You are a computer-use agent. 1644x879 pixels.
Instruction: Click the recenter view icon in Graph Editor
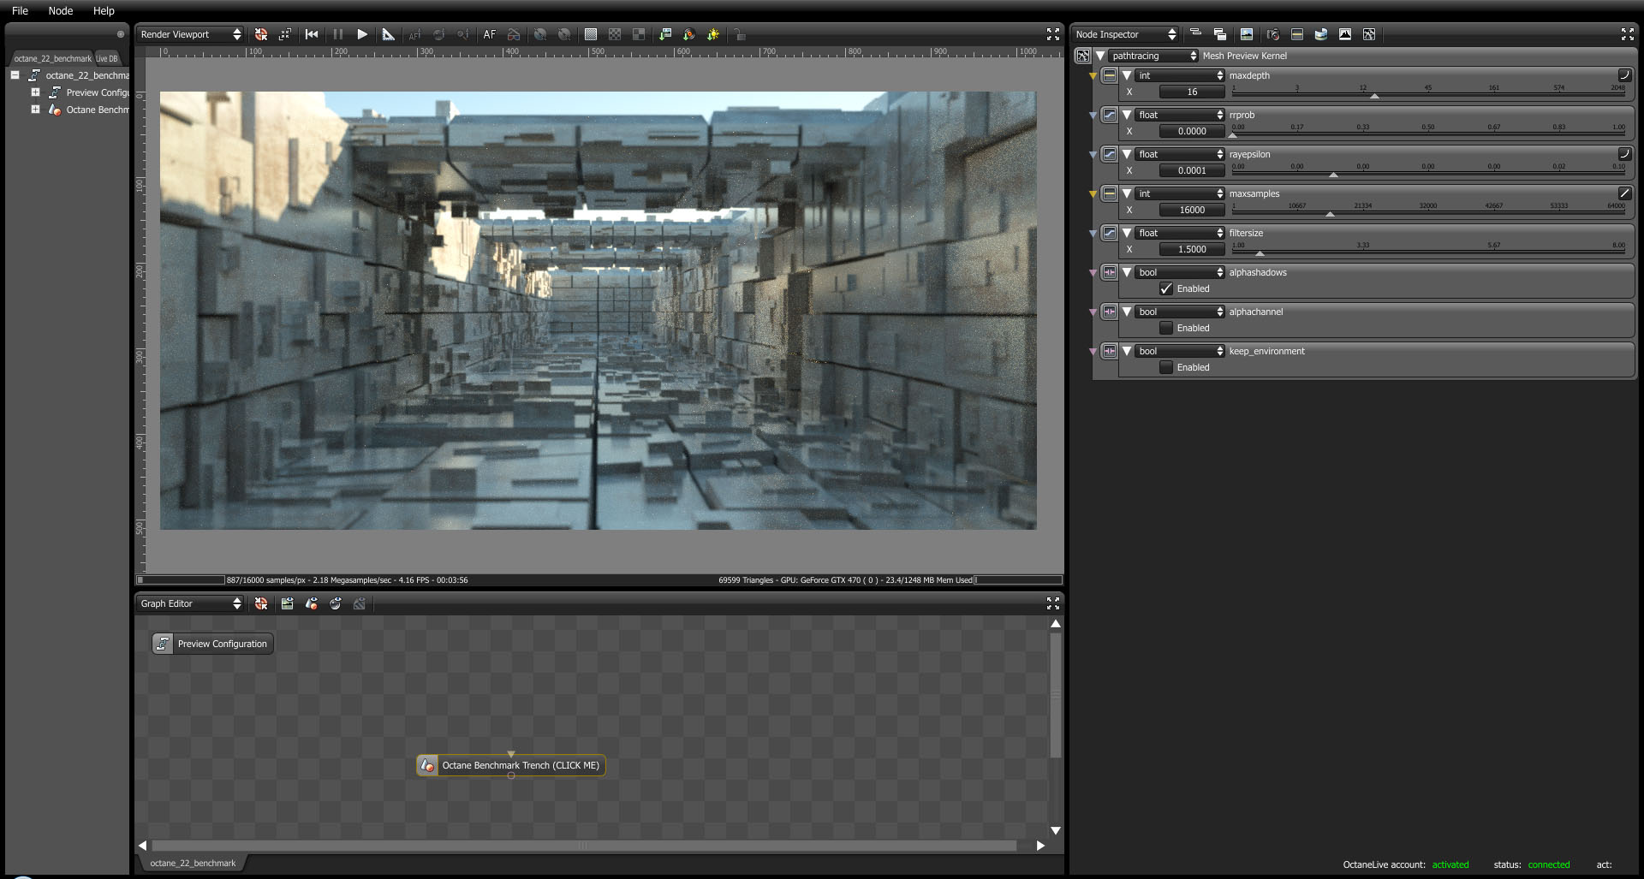[x=261, y=603]
